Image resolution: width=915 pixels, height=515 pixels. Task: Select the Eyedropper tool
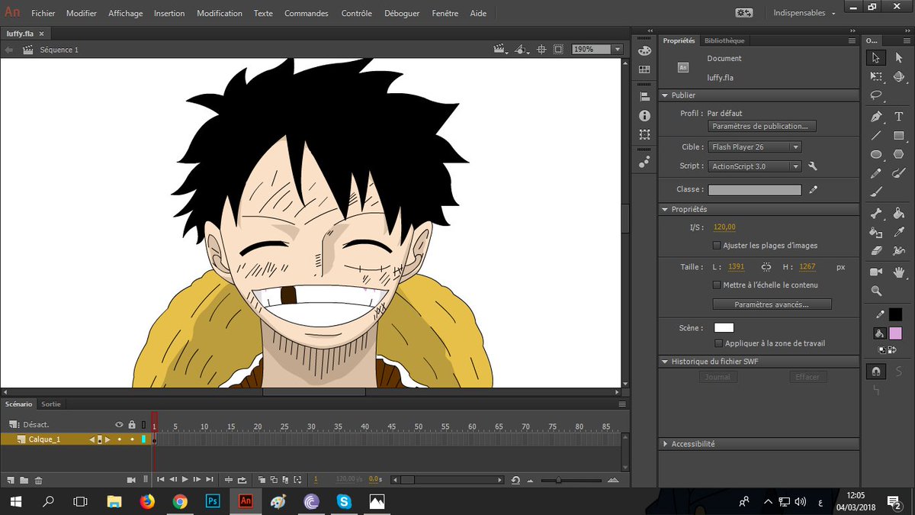pos(898,232)
